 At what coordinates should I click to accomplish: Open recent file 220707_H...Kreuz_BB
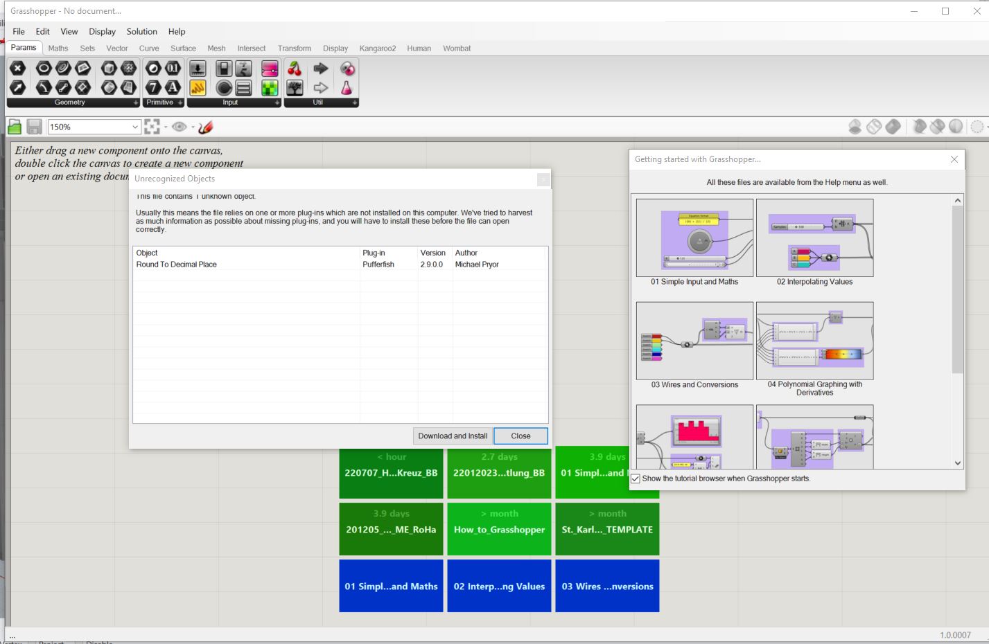[x=391, y=473]
